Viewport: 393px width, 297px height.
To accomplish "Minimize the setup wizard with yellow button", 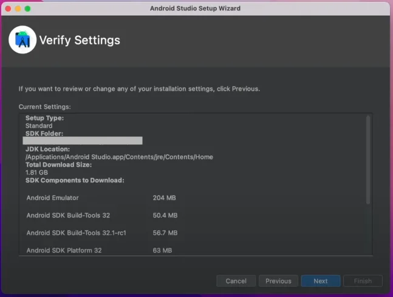I will (x=17, y=9).
